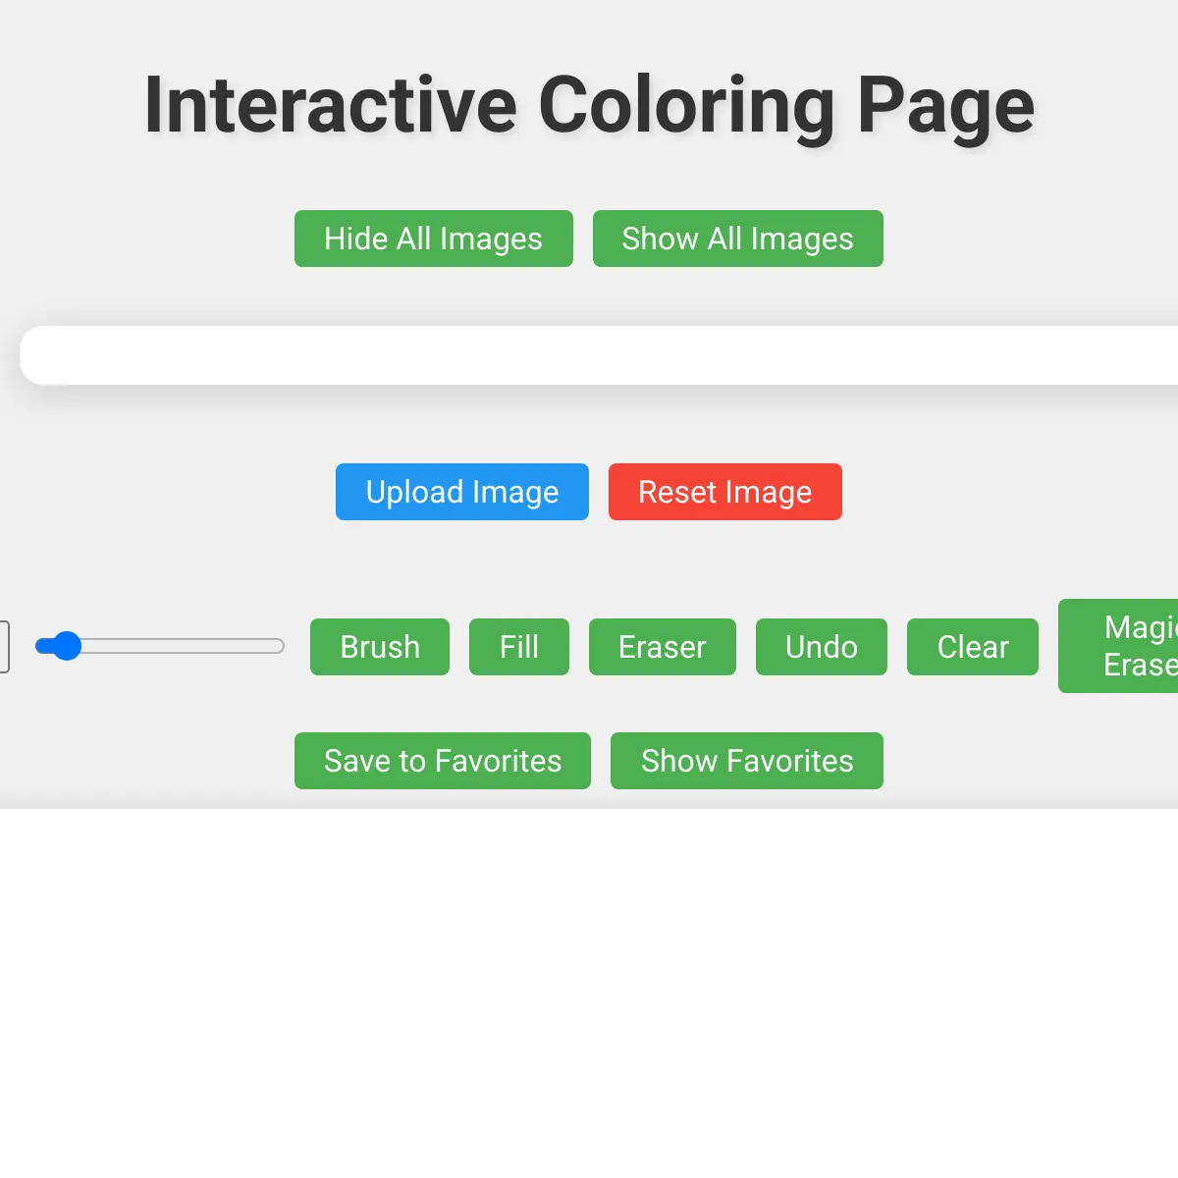Undo the last drawing action
Viewport: 1178px width, 1178px height.
821,647
